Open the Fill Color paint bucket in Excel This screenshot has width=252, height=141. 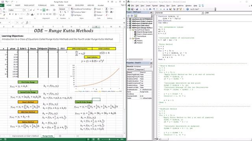pyautogui.click(x=28, y=14)
